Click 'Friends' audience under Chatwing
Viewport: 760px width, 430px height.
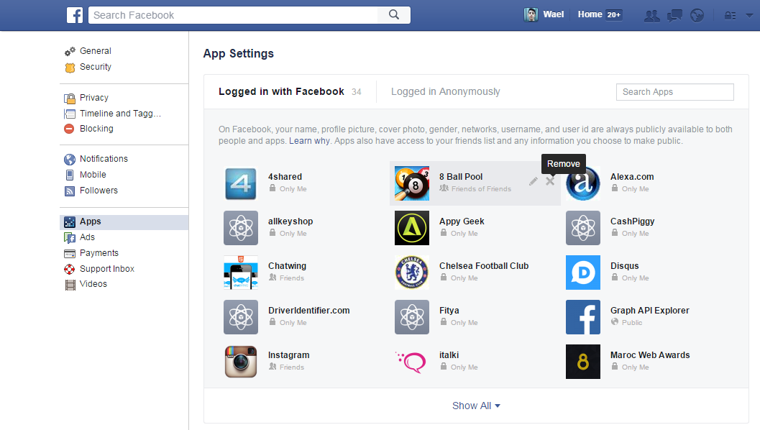[292, 278]
